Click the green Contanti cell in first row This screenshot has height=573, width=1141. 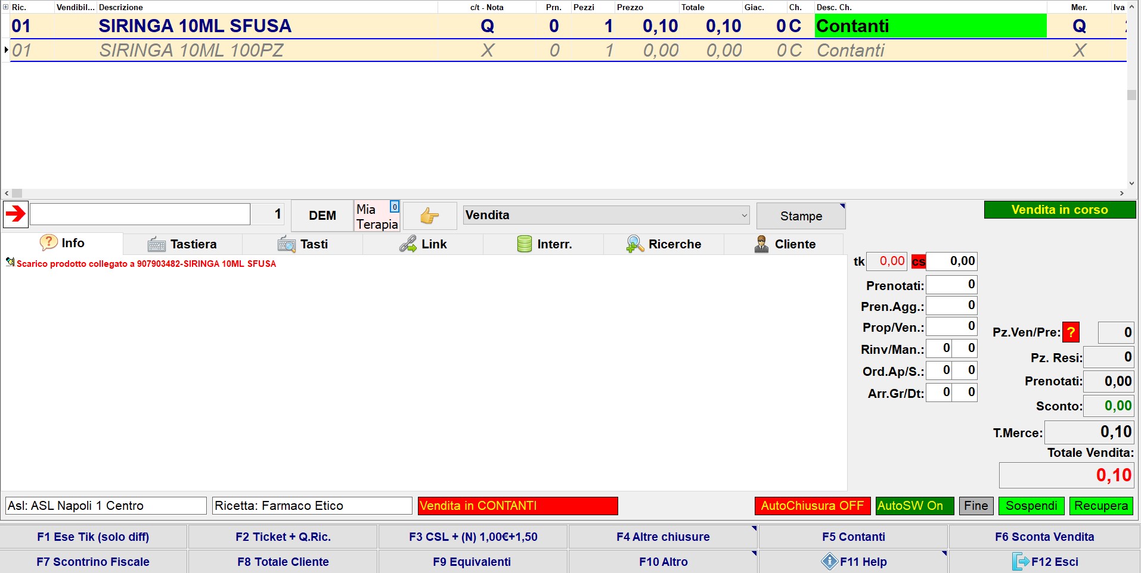click(x=930, y=26)
